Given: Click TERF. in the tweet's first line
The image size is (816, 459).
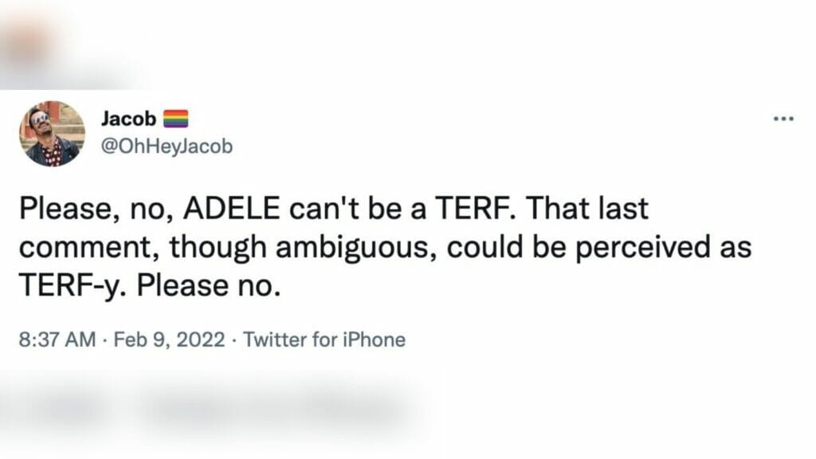Looking at the screenshot, I should pyautogui.click(x=476, y=208).
